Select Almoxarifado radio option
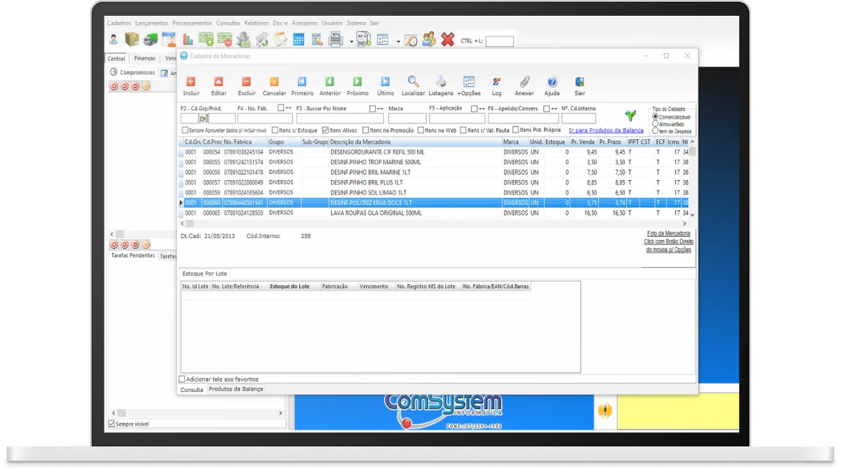This screenshot has width=841, height=469. tap(655, 124)
